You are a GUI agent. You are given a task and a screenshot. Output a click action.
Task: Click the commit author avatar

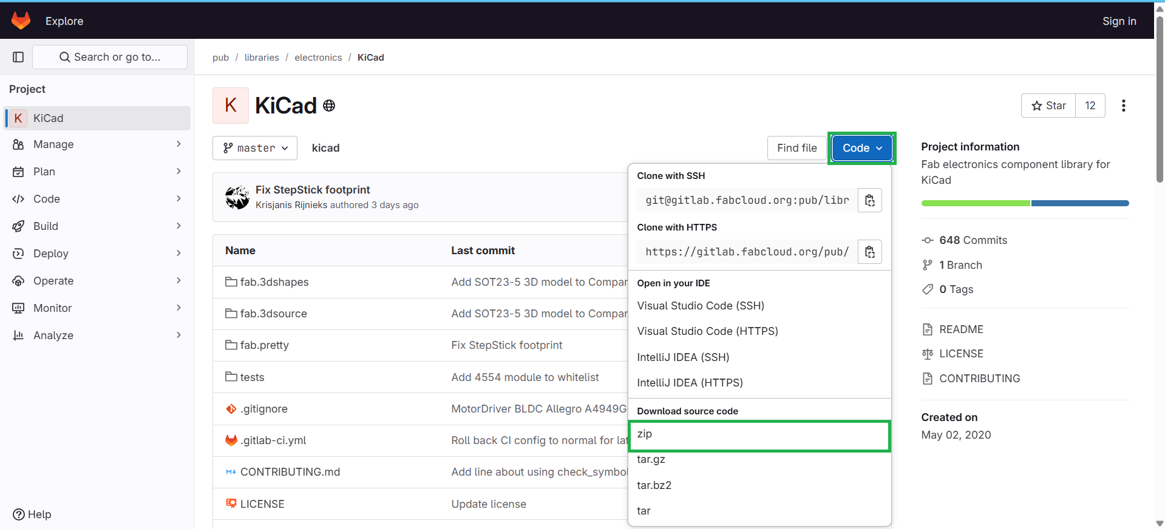point(237,197)
